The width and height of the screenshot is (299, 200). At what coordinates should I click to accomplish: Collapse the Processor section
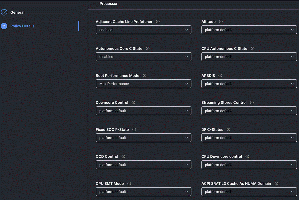(x=95, y=3)
